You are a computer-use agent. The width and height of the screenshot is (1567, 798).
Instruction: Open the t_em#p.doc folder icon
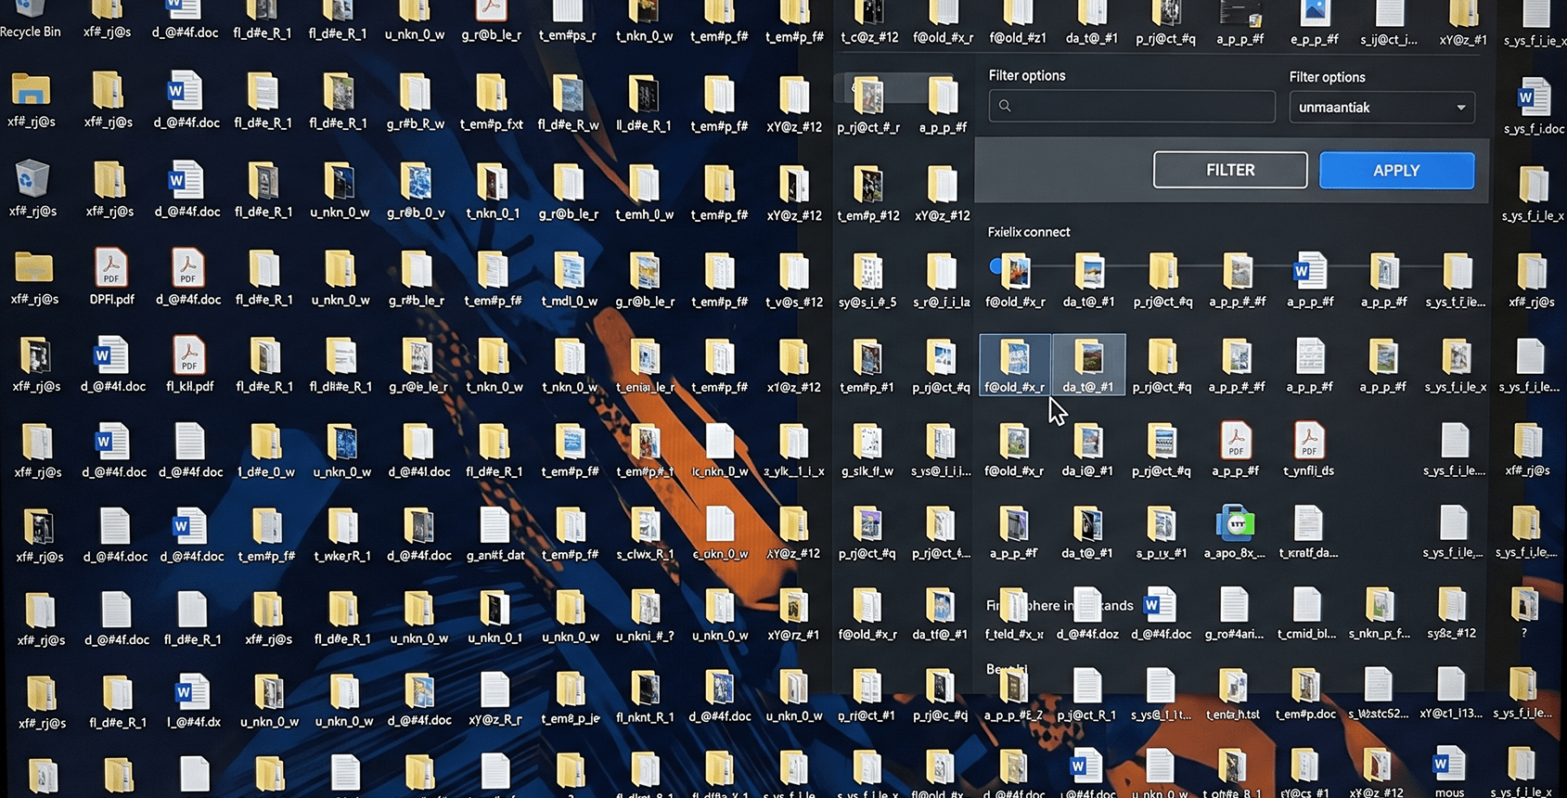[1304, 689]
